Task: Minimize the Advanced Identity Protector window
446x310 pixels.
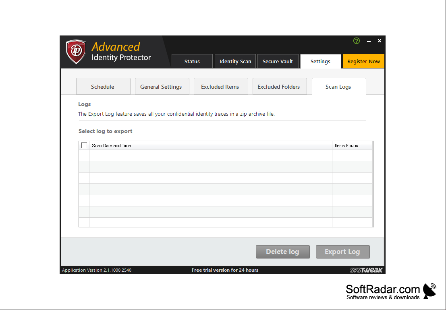Action: (369, 41)
